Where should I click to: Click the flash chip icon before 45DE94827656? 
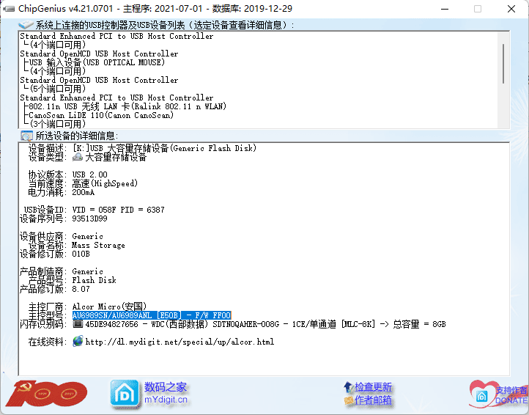click(x=78, y=324)
